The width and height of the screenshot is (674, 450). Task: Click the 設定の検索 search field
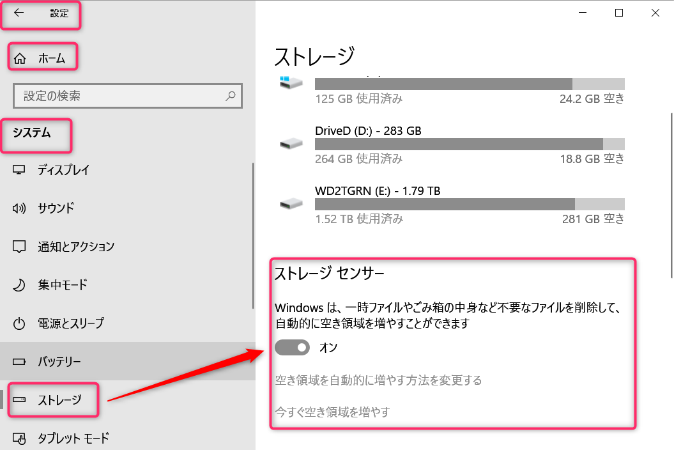[128, 95]
